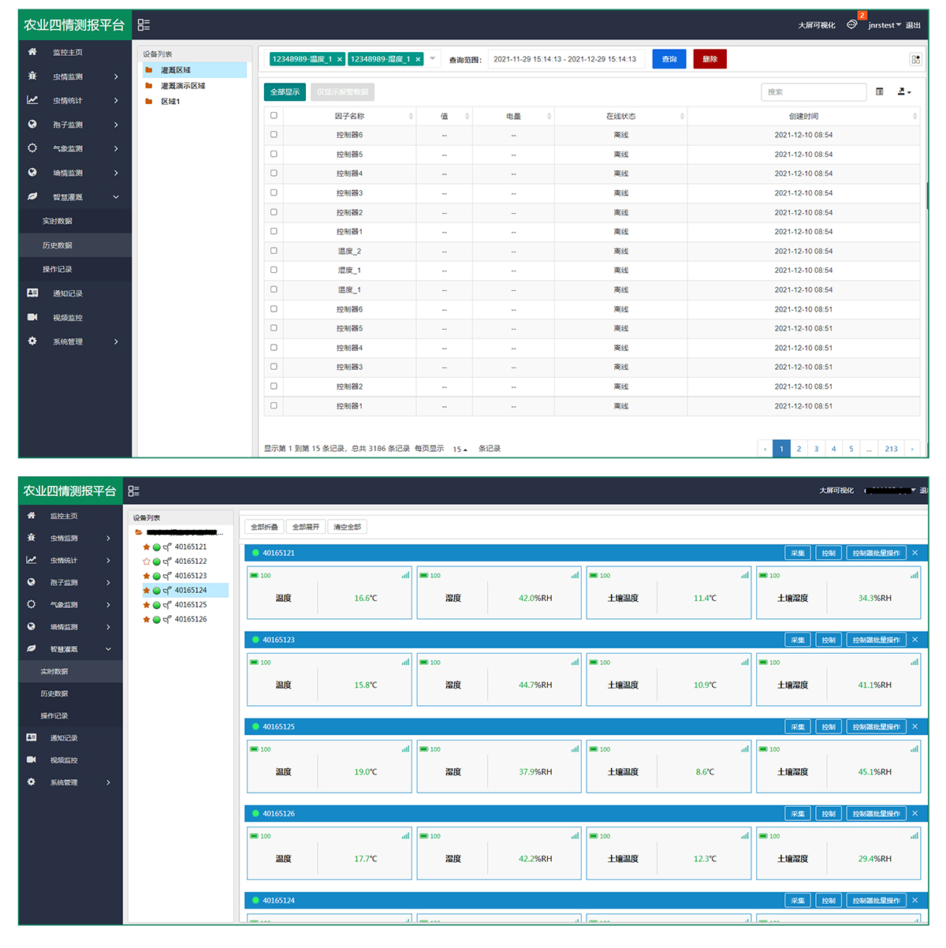Open the export icon dropdown beside search
Image resolution: width=946 pixels, height=948 pixels.
[x=903, y=92]
